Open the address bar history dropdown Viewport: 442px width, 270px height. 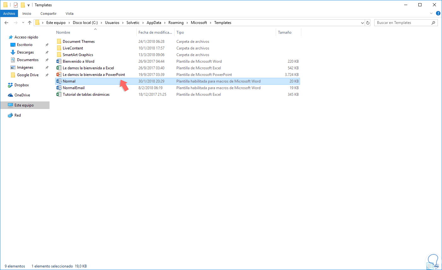tap(362, 23)
